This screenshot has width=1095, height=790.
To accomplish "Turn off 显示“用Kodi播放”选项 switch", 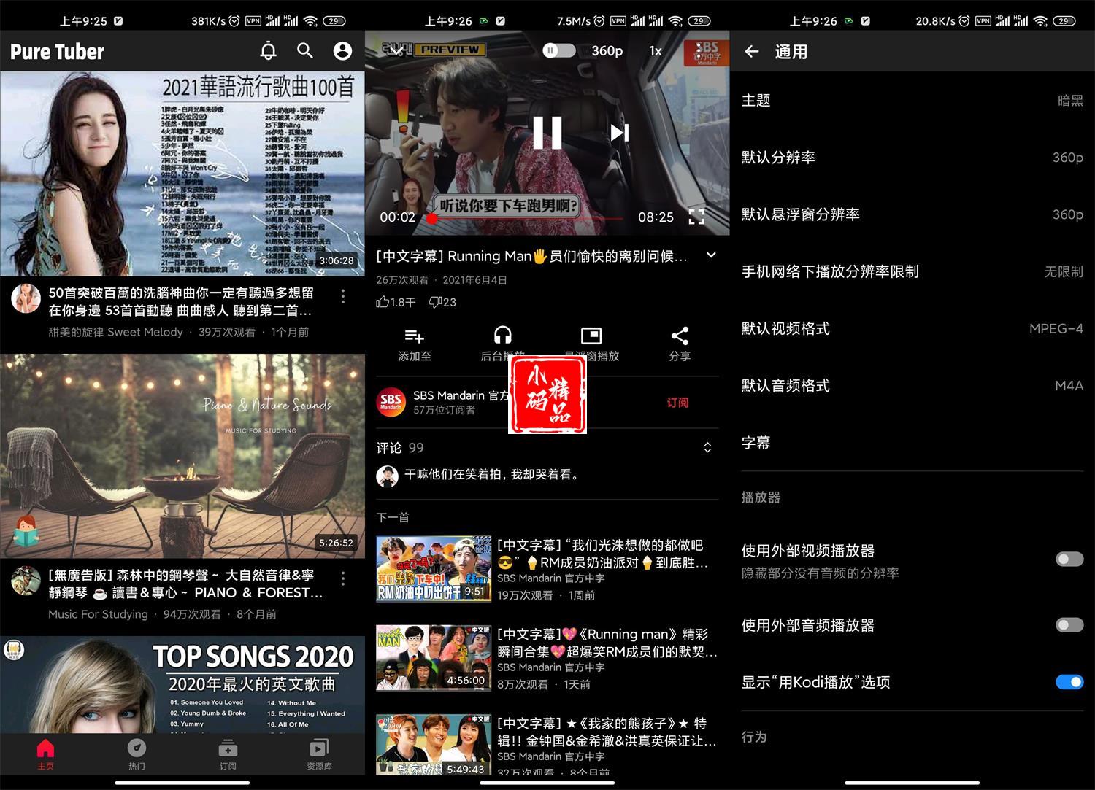I will coord(1069,682).
